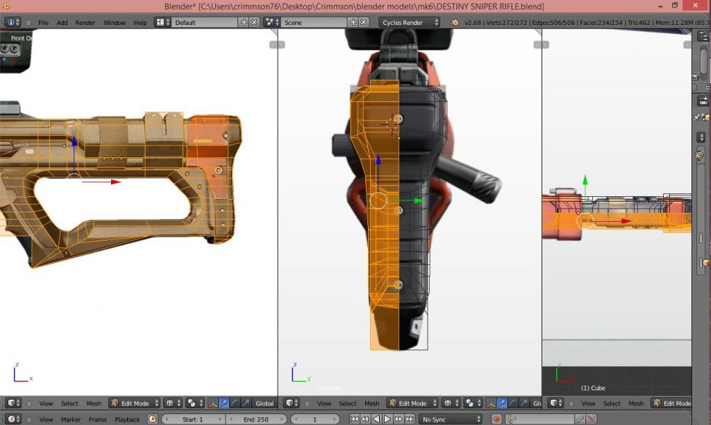This screenshot has width=711, height=425.
Task: Toggle scale manipulator in left viewport
Action: (245, 403)
